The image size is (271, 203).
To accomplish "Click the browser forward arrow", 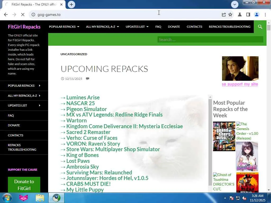I will coord(14,15).
